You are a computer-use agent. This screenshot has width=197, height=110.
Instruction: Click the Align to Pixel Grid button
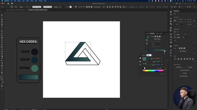[185, 70]
